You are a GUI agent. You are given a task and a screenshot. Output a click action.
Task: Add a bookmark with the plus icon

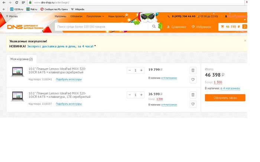coord(4,9)
